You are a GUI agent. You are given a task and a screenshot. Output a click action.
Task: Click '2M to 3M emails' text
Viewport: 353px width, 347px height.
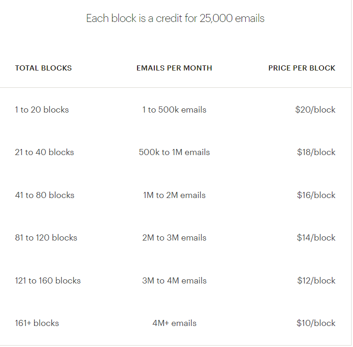click(x=174, y=238)
